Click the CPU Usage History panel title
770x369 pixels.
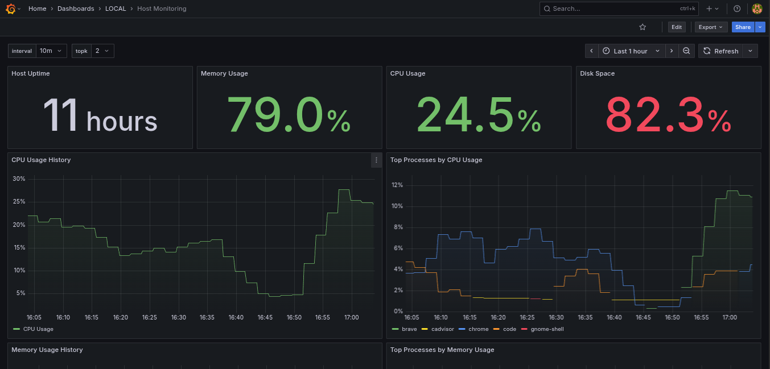(41, 160)
